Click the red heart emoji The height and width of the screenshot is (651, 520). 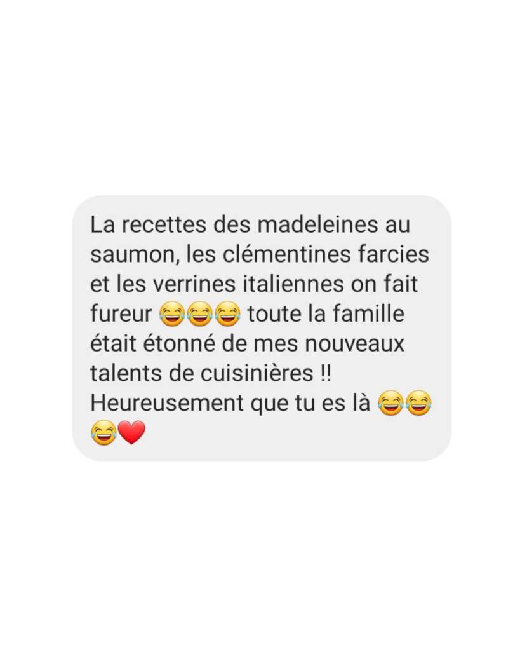point(132,432)
